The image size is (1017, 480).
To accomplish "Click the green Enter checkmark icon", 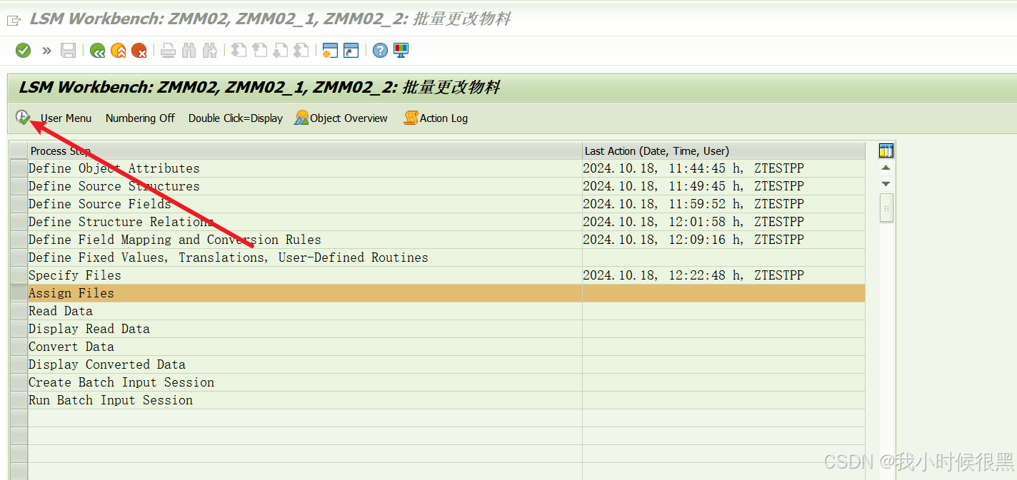I will pos(24,50).
